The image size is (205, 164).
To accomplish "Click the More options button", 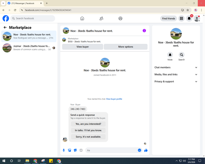I will pyautogui.click(x=125, y=47).
